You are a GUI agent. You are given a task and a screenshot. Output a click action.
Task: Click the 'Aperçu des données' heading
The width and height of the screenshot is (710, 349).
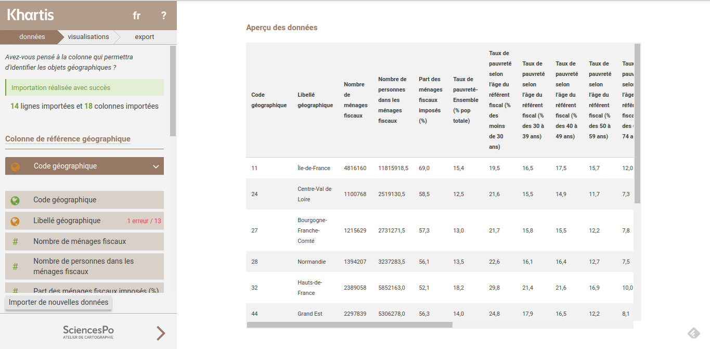pyautogui.click(x=281, y=28)
